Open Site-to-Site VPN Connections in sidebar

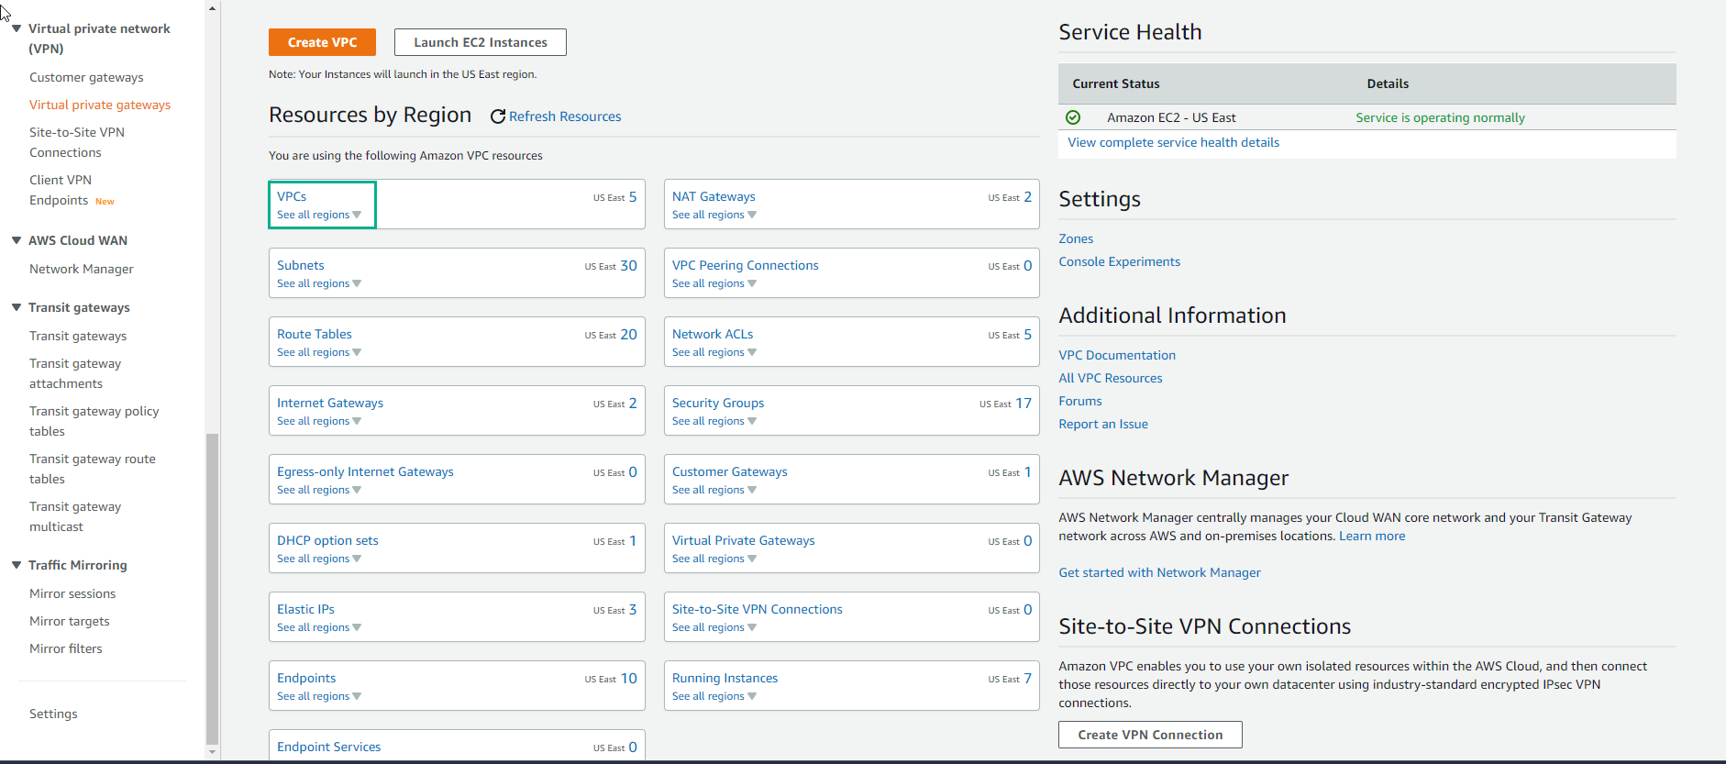(77, 142)
